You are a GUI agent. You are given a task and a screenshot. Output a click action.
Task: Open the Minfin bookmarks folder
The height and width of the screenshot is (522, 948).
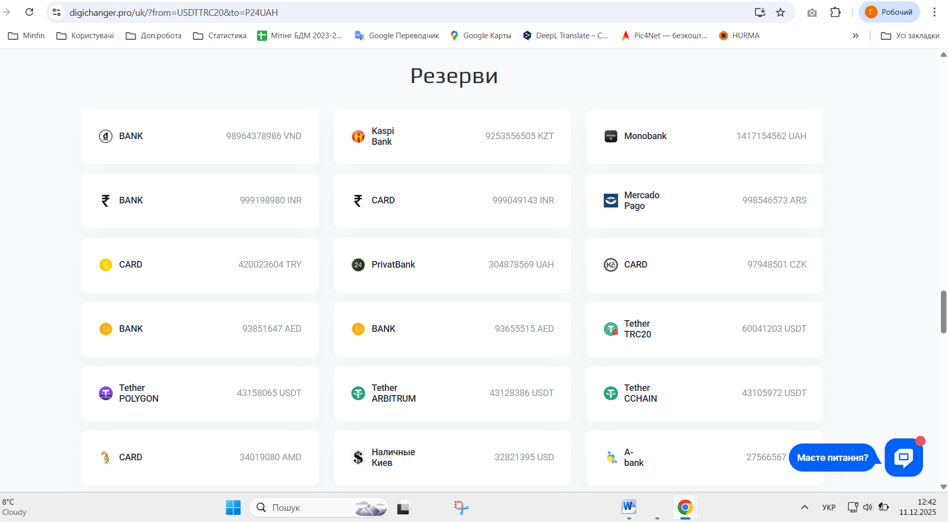pos(27,36)
